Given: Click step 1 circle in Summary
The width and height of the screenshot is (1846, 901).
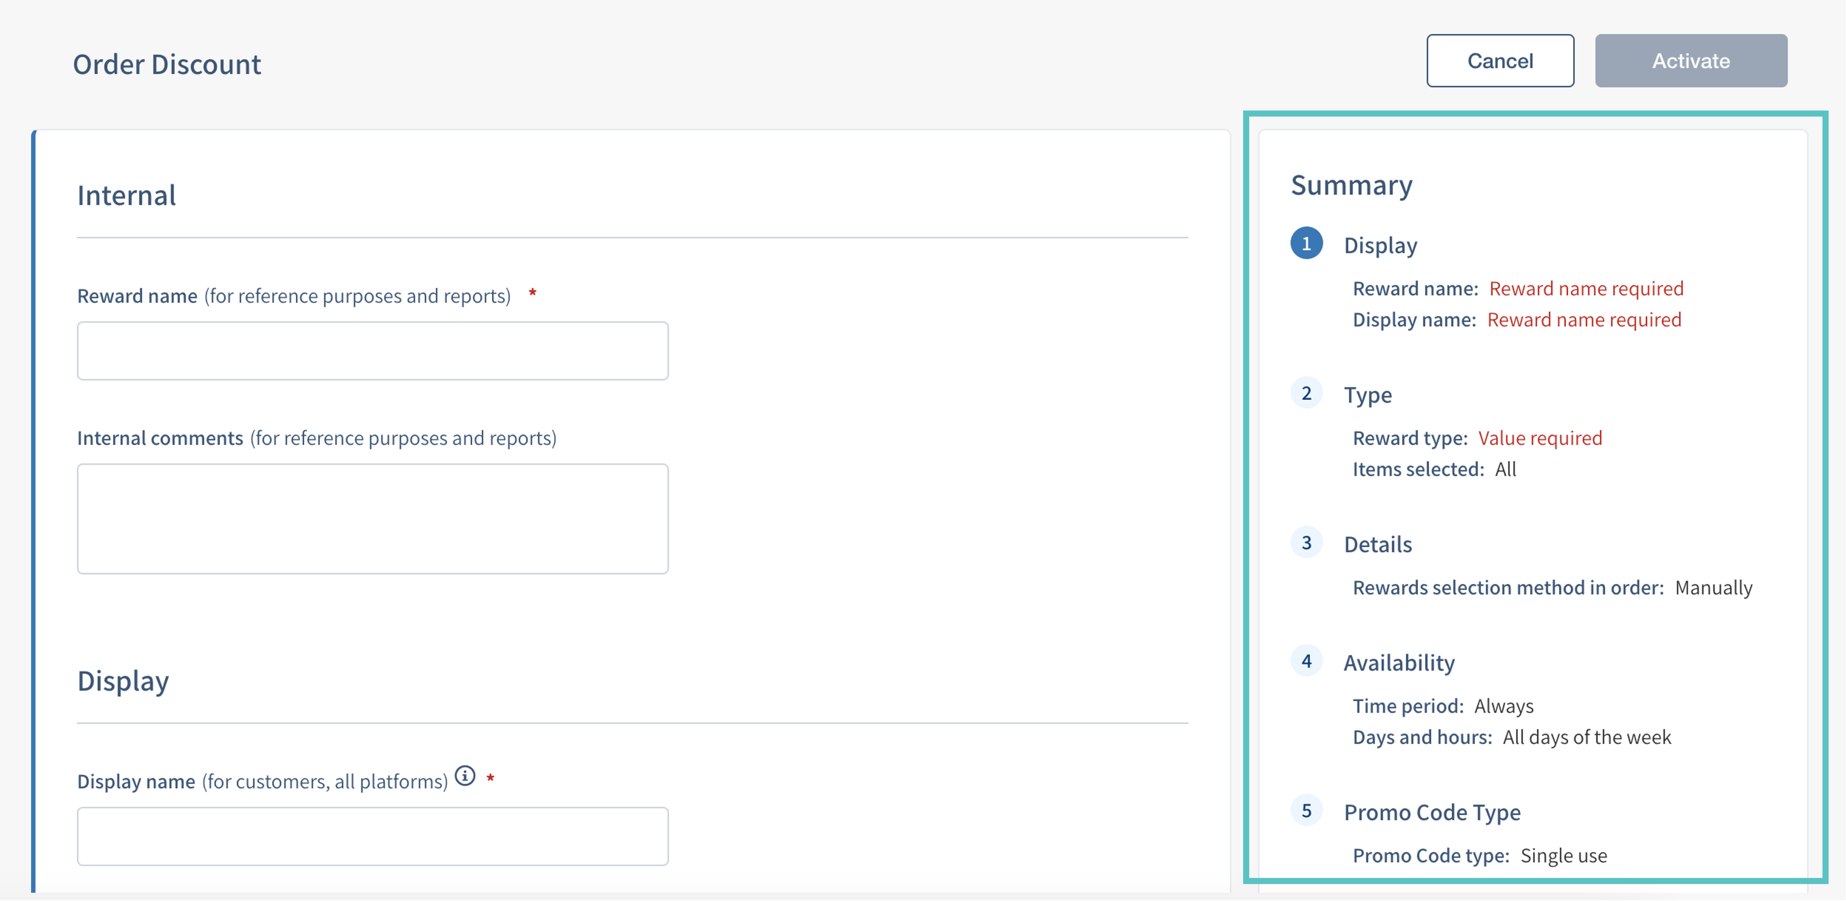Looking at the screenshot, I should pyautogui.click(x=1306, y=244).
